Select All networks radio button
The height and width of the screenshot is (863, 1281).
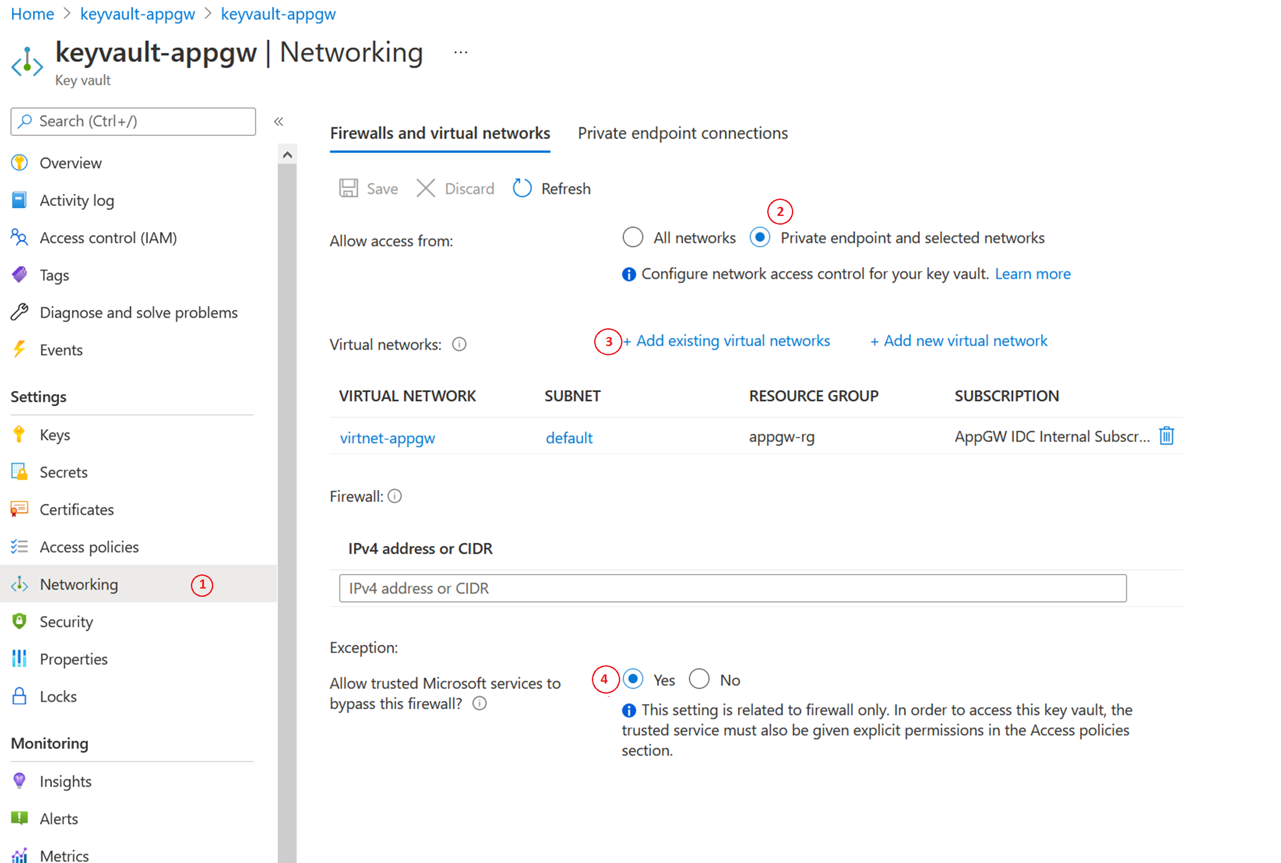(x=633, y=238)
